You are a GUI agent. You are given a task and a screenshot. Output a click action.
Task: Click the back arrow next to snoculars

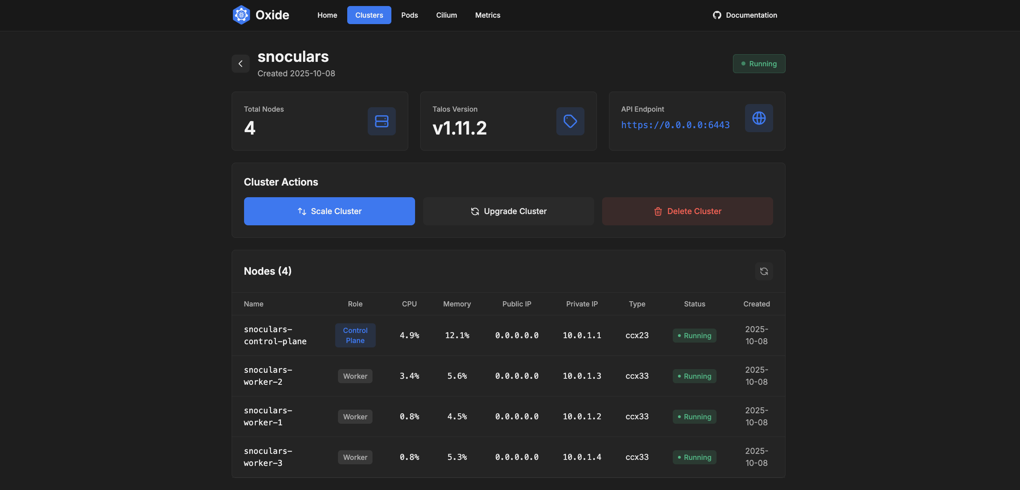click(x=240, y=63)
